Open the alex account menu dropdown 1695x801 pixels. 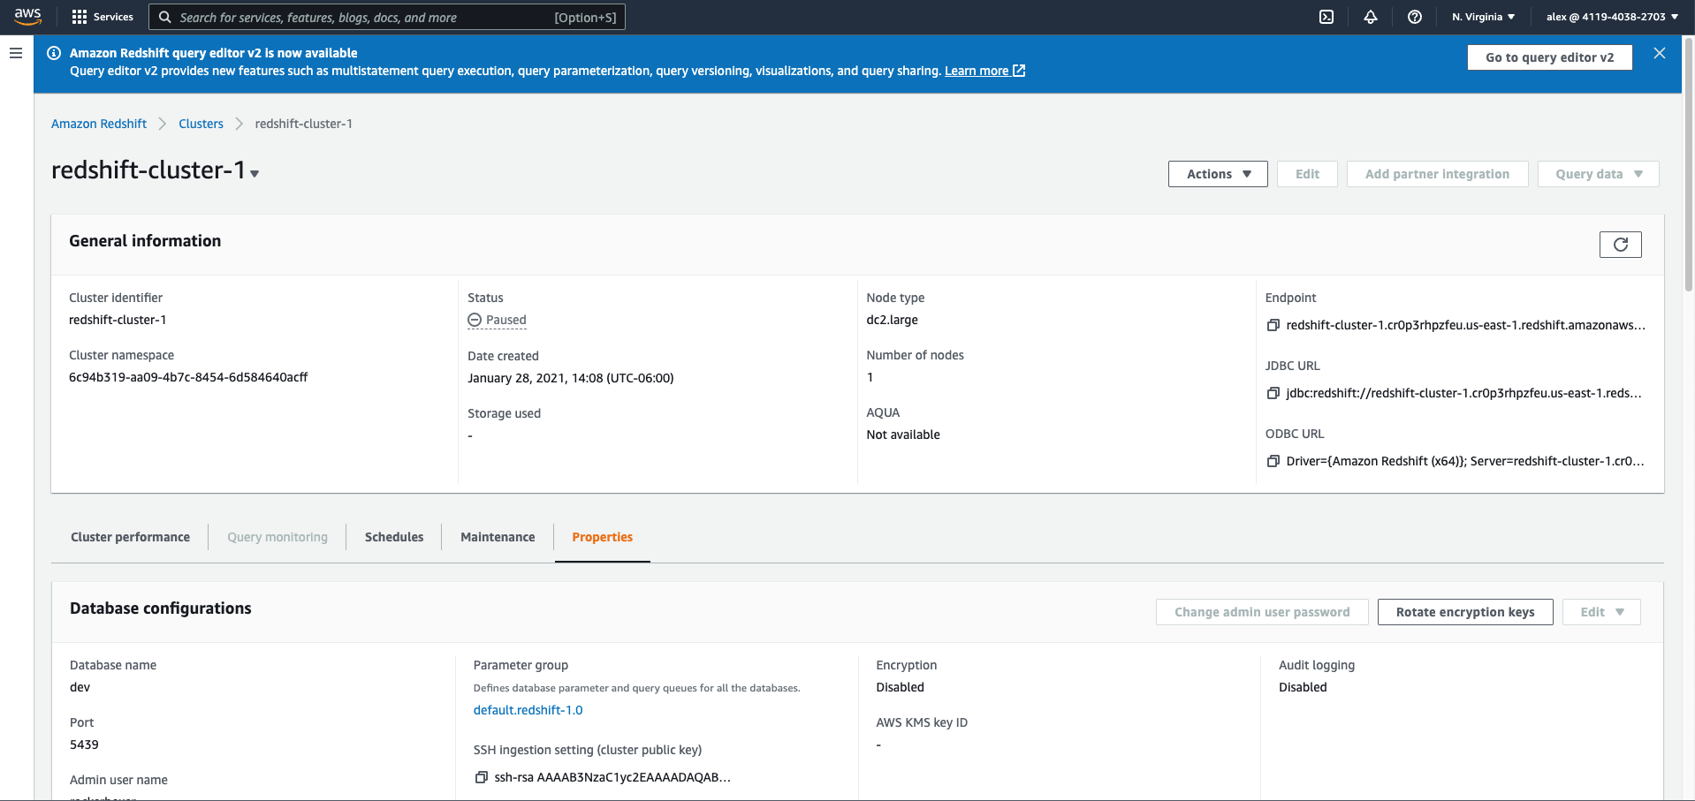1612,17
